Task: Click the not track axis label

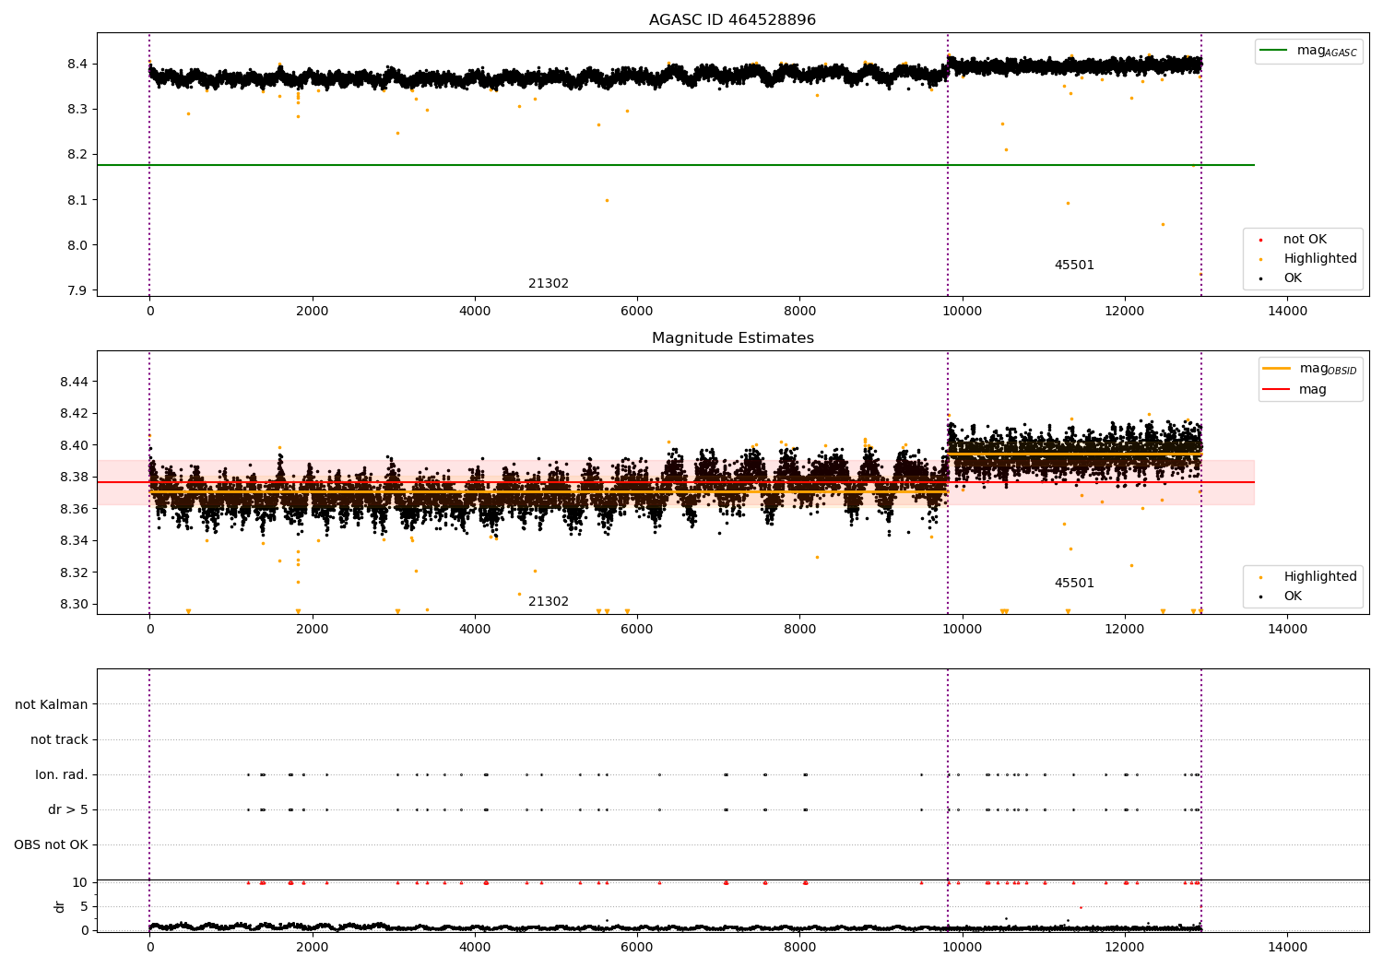Action: pyautogui.click(x=59, y=739)
